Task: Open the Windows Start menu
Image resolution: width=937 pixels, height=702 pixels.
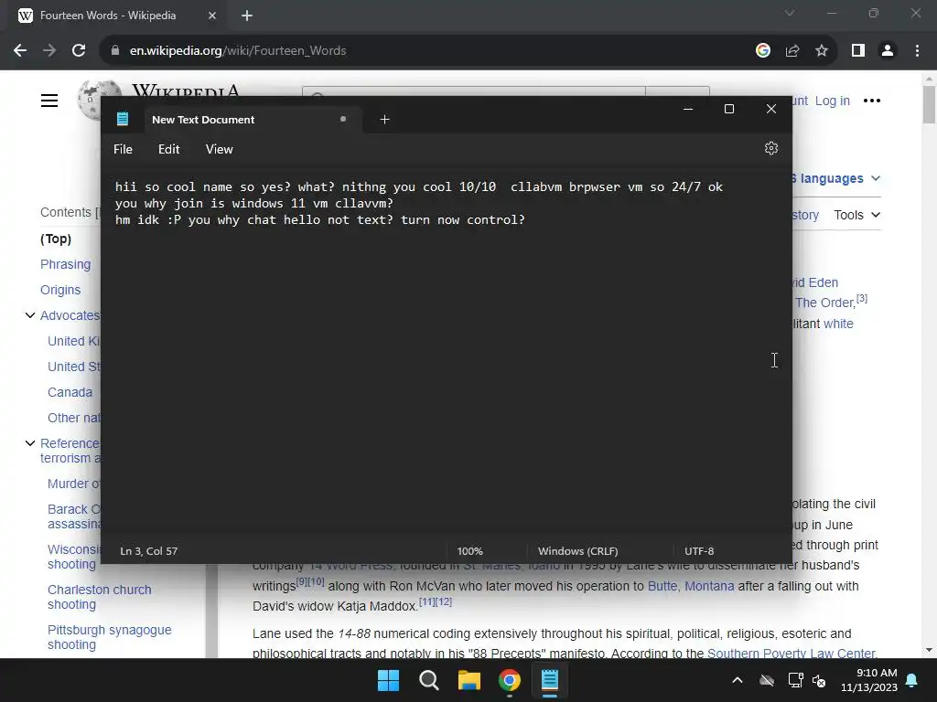Action: pos(388,680)
